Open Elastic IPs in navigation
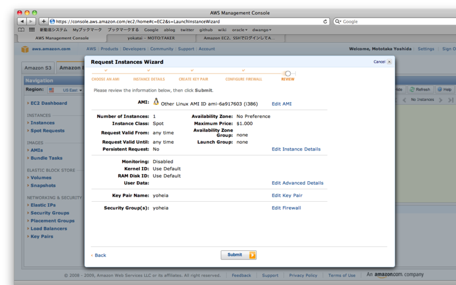Viewport: 456px width, 285px height. pyautogui.click(x=43, y=205)
